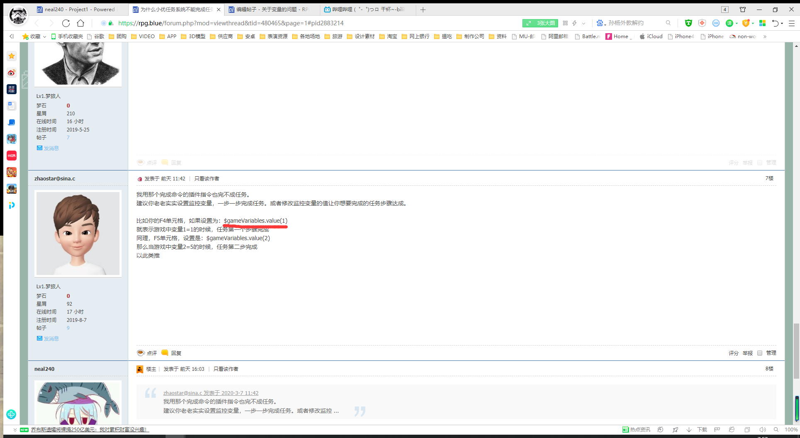Click zhaostar's cartoon avatar image
This screenshot has width=800, height=438.
[x=78, y=234]
